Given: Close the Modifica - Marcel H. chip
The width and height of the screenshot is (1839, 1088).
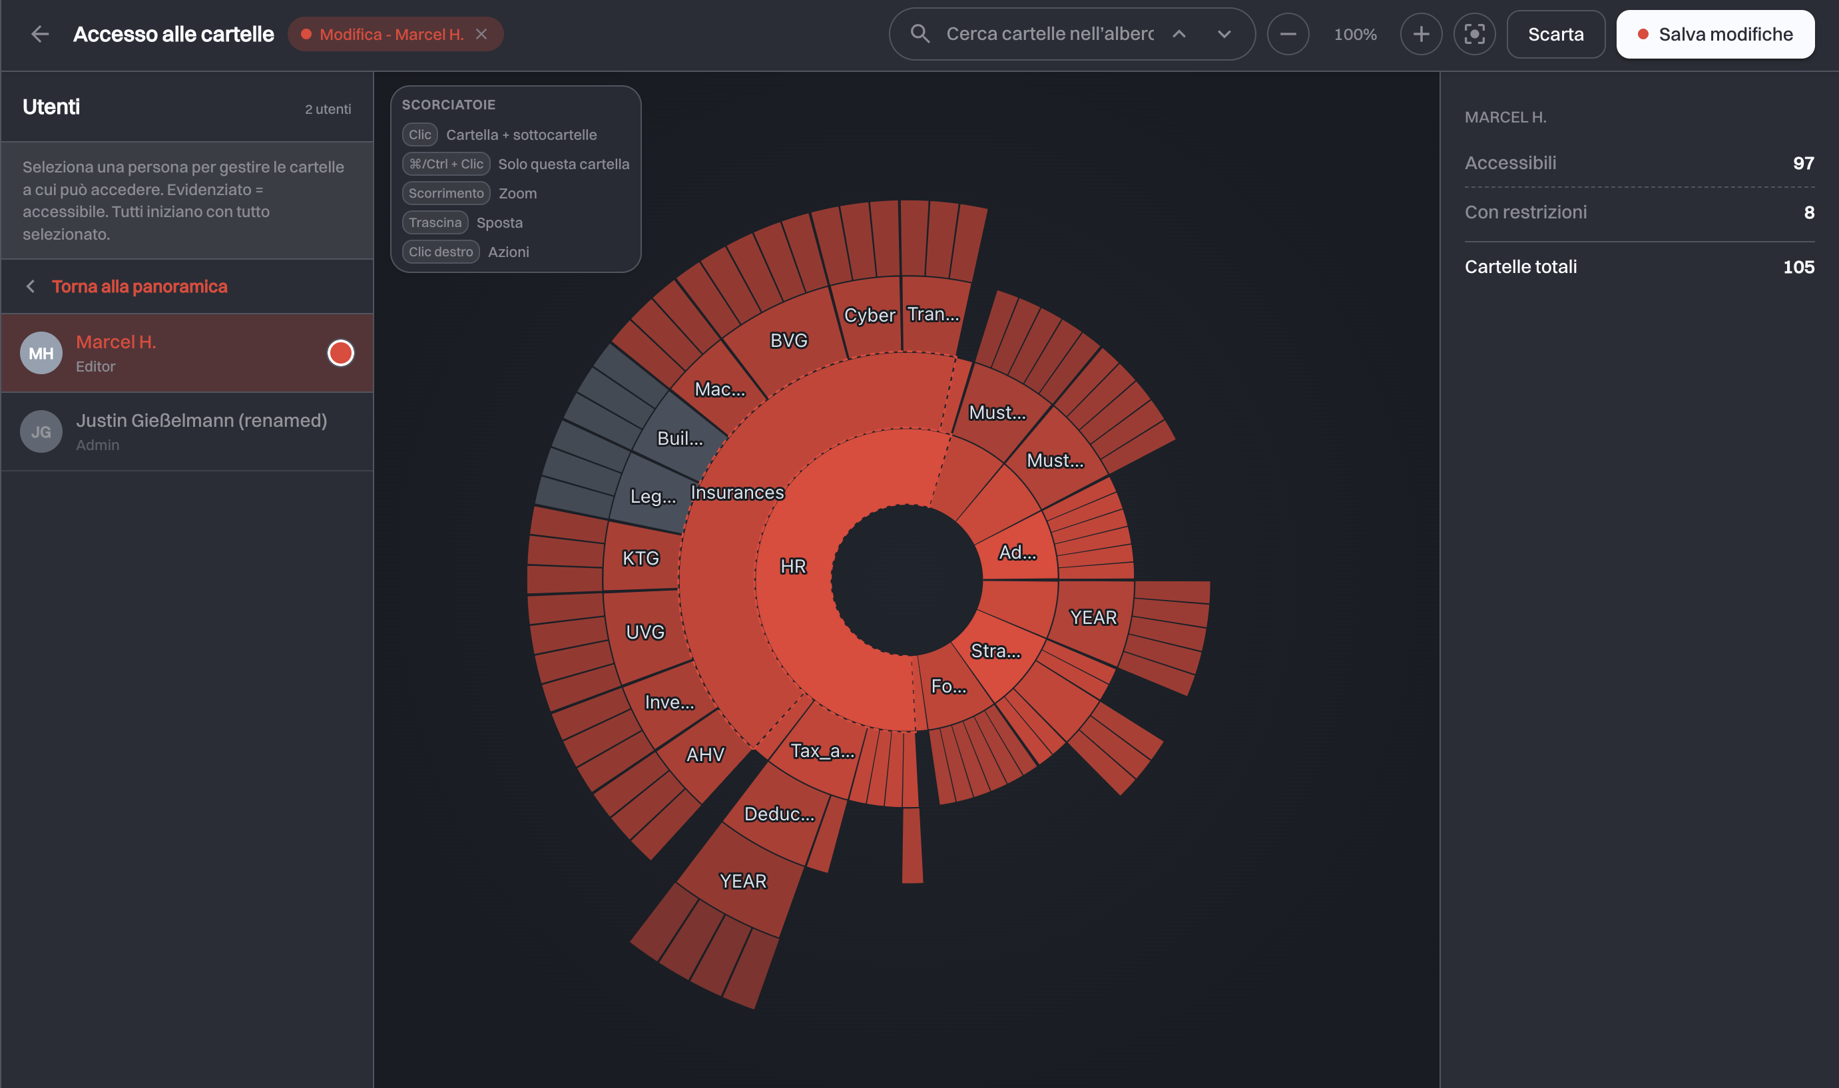Looking at the screenshot, I should click(x=481, y=34).
